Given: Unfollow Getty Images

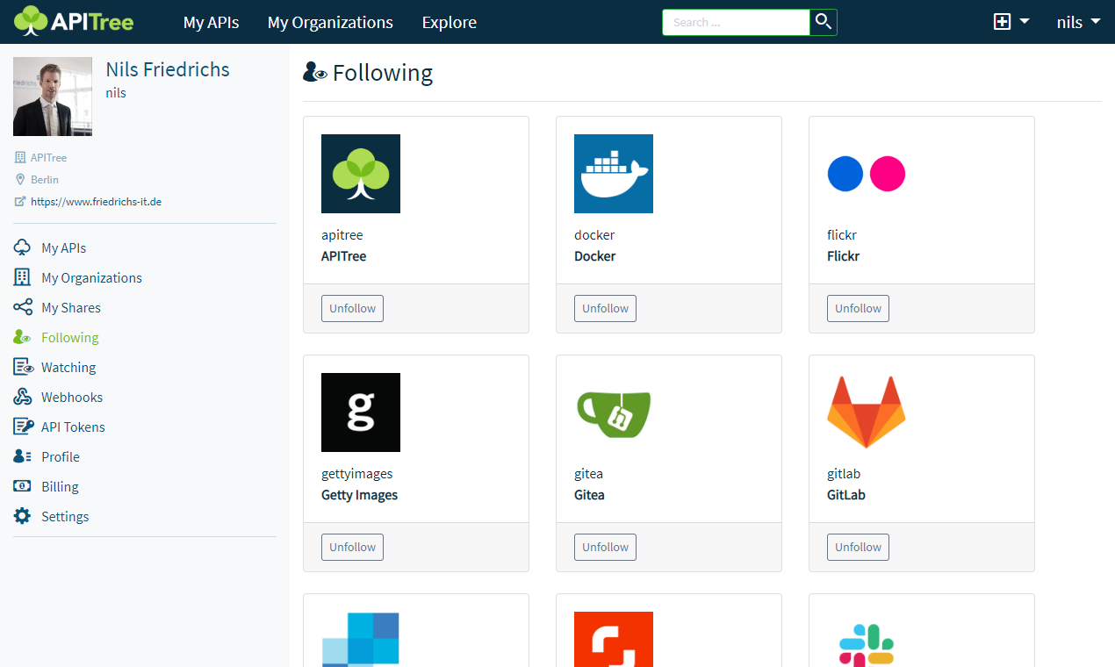Looking at the screenshot, I should (x=352, y=547).
